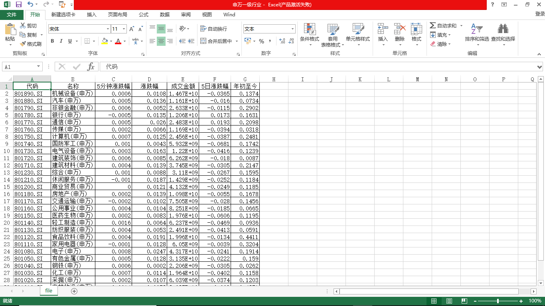Switch to Page Layout view in status bar
The height and width of the screenshot is (306, 545).
[449, 301]
